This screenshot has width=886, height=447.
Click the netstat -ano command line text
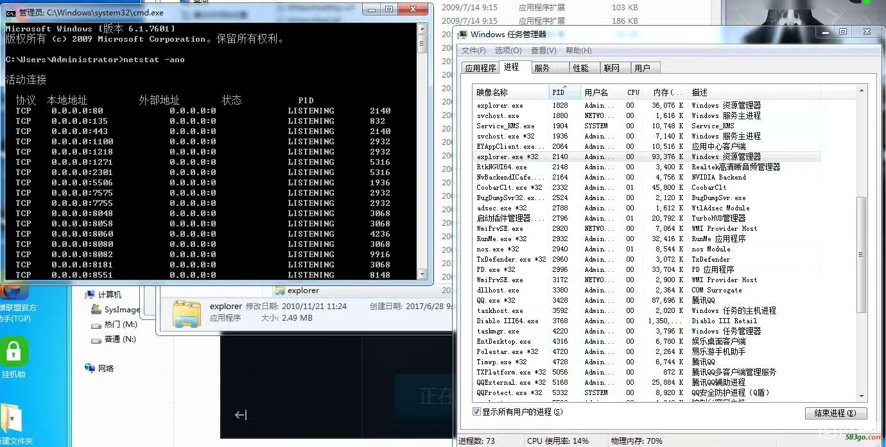[153, 60]
